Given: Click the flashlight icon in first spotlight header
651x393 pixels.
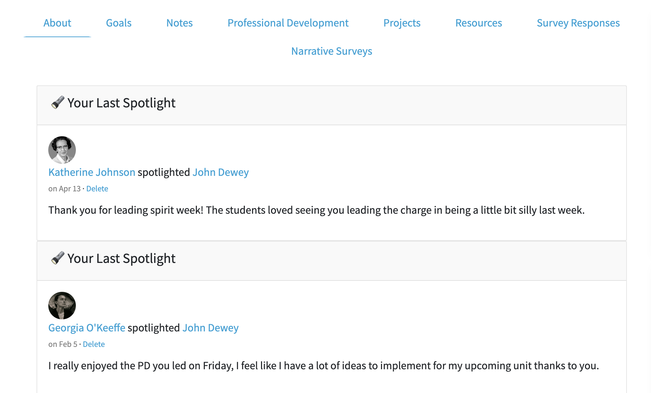Looking at the screenshot, I should (x=58, y=103).
